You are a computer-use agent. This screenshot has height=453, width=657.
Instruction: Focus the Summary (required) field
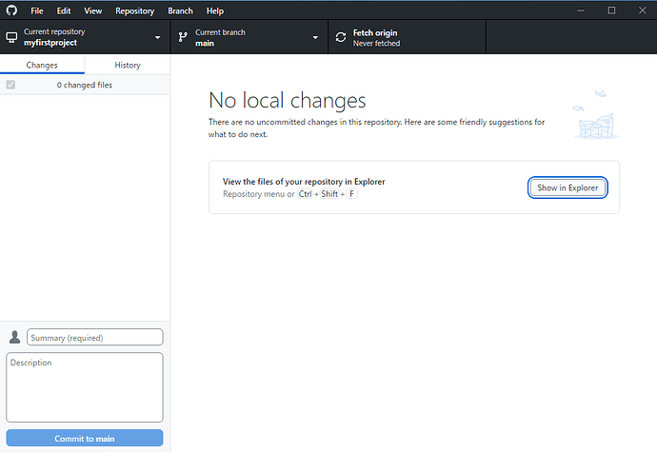pyautogui.click(x=95, y=338)
